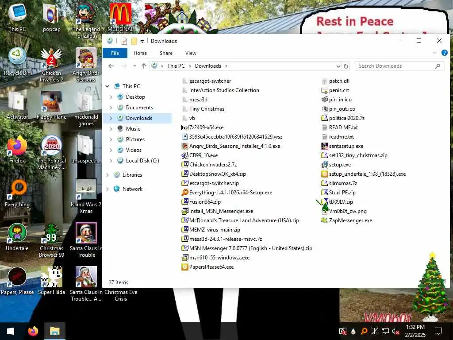Click the Search Downloads field
453x340 pixels.
click(x=399, y=66)
